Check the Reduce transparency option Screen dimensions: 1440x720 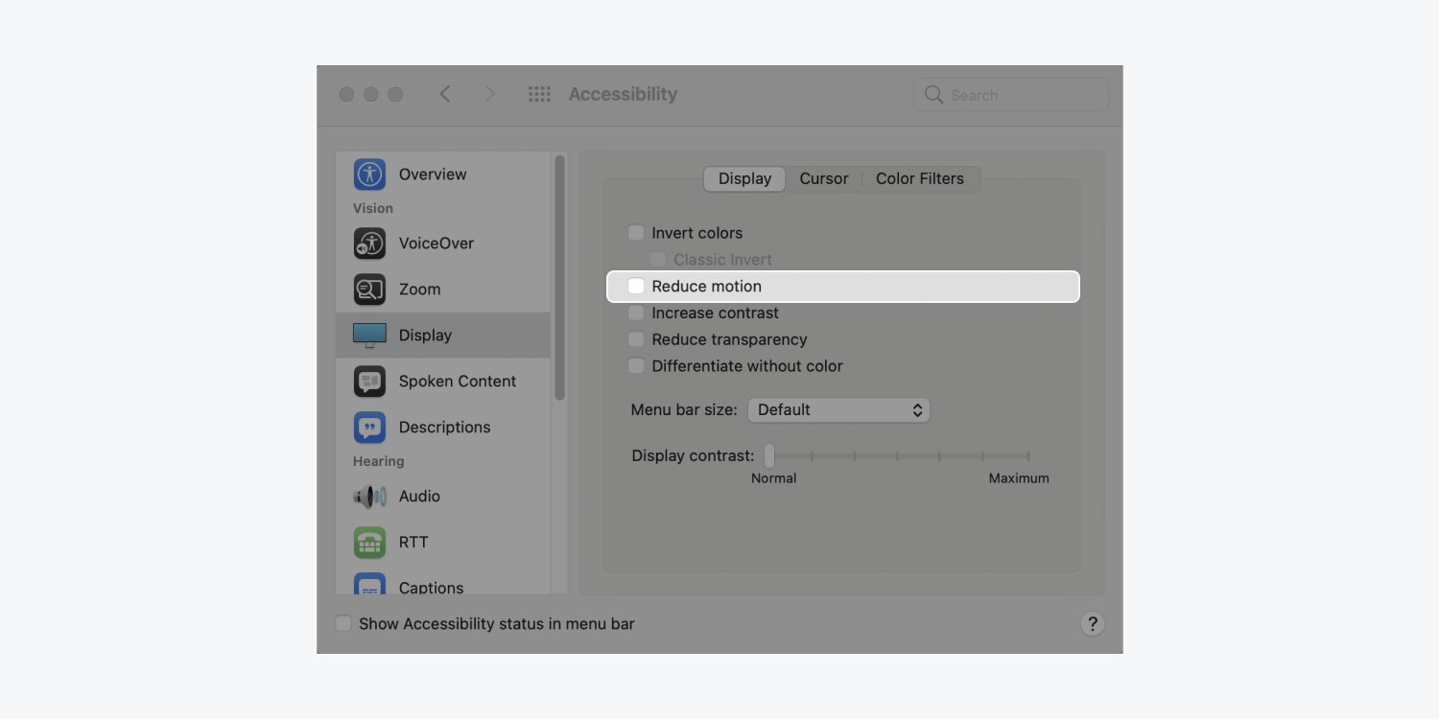point(636,339)
